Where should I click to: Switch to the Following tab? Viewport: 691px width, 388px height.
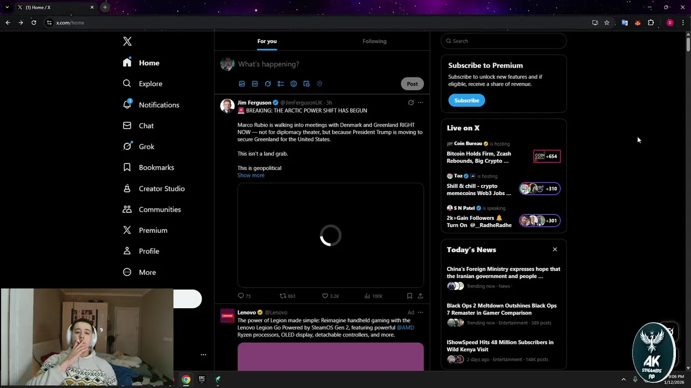[375, 41]
